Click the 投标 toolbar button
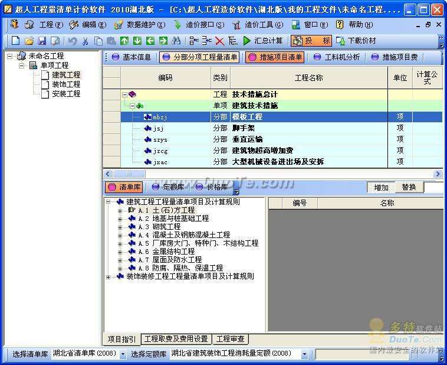Image resolution: width=447 pixels, height=365 pixels. [311, 41]
